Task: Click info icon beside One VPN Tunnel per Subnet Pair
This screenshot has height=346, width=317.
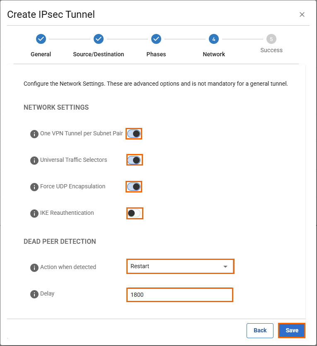Action: [34, 134]
